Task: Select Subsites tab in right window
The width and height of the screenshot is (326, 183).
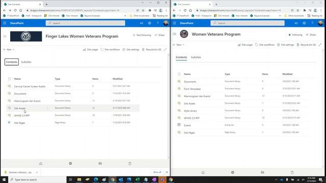Action: 196,57
